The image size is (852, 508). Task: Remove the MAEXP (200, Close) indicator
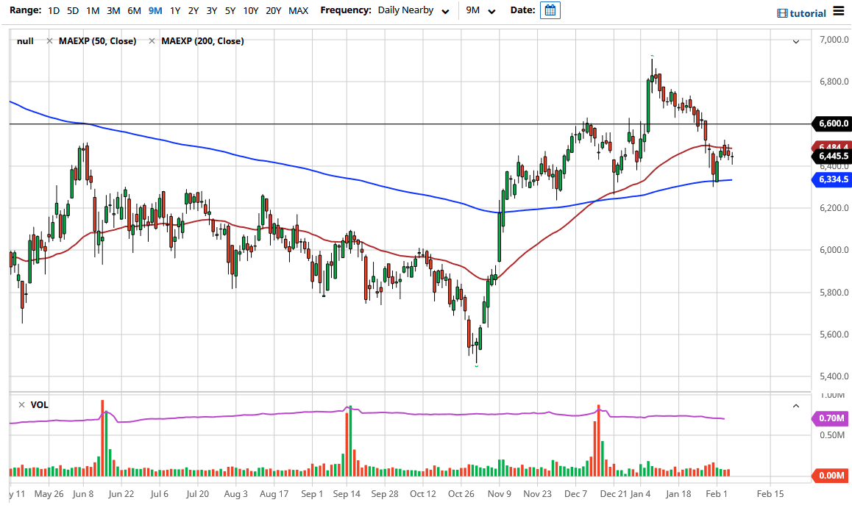[152, 40]
